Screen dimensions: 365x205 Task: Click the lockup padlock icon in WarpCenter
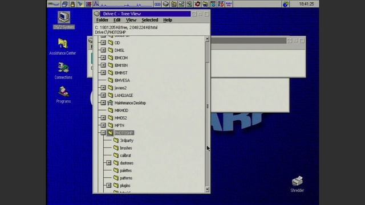72,4
